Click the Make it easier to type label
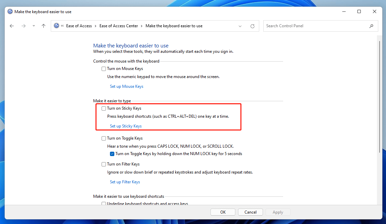 coord(112,101)
